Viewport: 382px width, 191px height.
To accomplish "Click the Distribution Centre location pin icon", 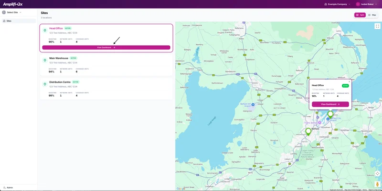I will (45, 84).
